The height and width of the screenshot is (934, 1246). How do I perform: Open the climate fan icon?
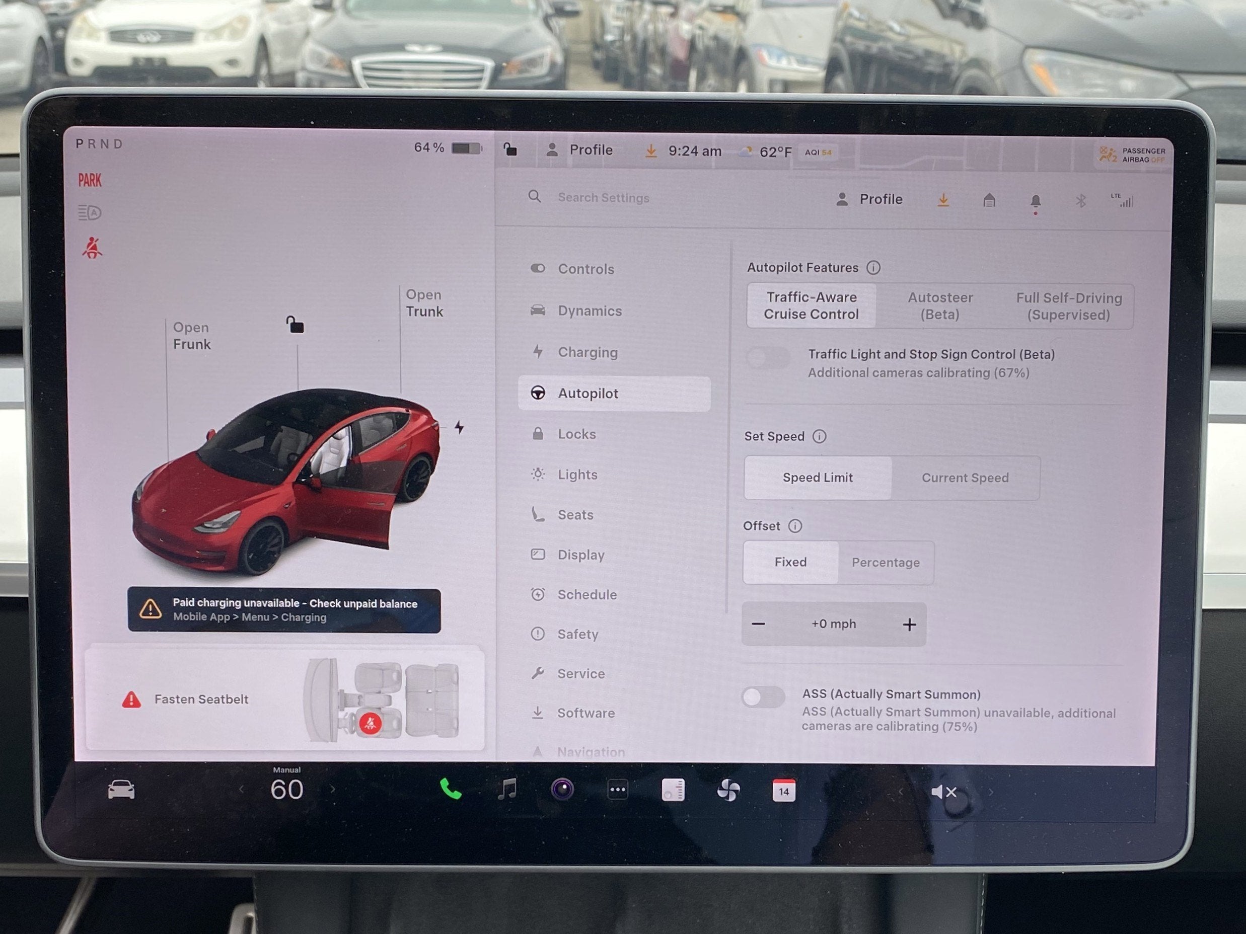pos(728,791)
